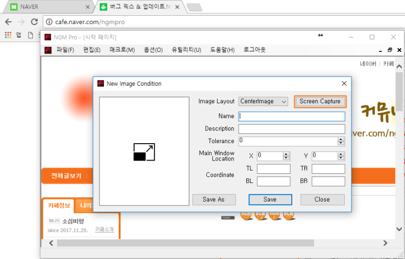Open the 도움말(H) menu
The image size is (405, 259).
[222, 50]
